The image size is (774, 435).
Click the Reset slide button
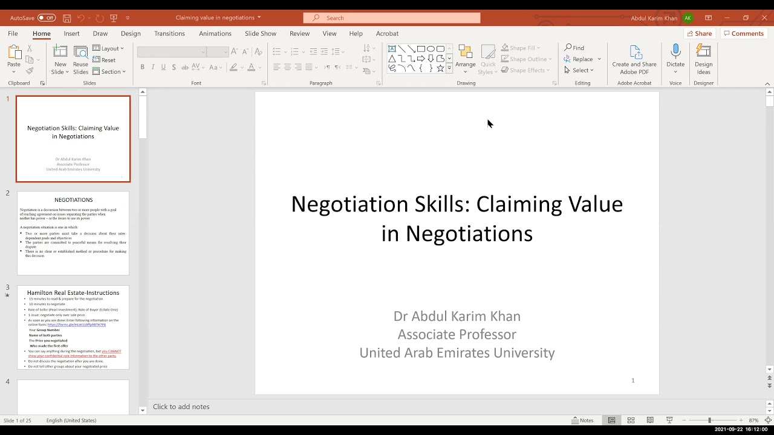[x=104, y=60]
